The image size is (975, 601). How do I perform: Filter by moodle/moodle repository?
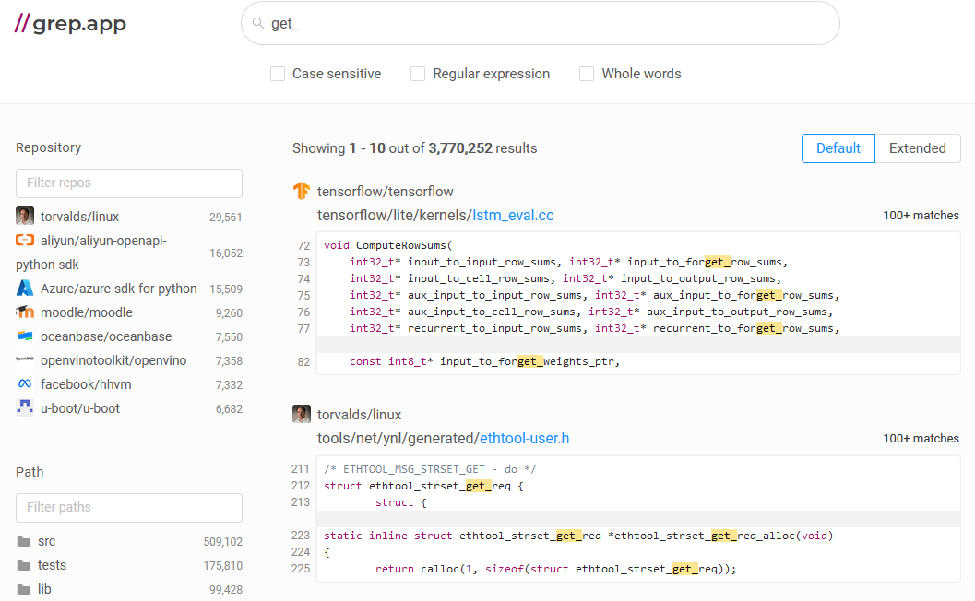point(87,312)
